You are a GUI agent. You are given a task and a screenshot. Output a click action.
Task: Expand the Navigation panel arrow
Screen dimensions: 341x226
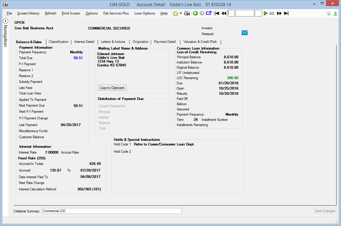6,21
